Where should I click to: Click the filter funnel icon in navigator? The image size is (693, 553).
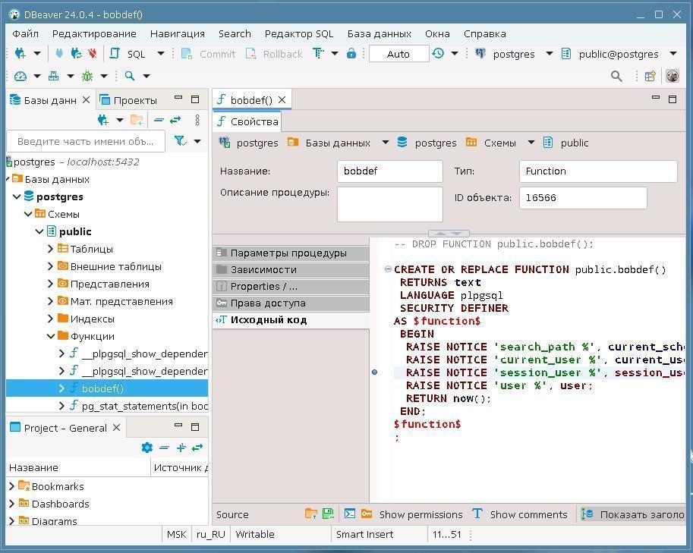point(180,141)
